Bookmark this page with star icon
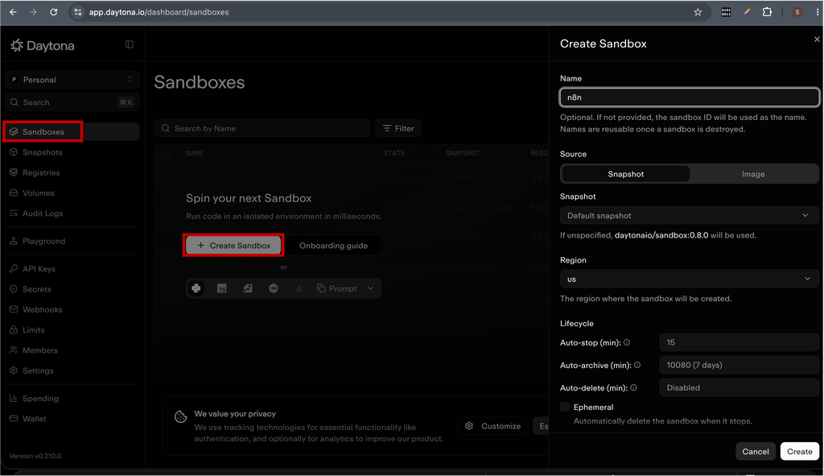824x476 pixels. pos(698,12)
